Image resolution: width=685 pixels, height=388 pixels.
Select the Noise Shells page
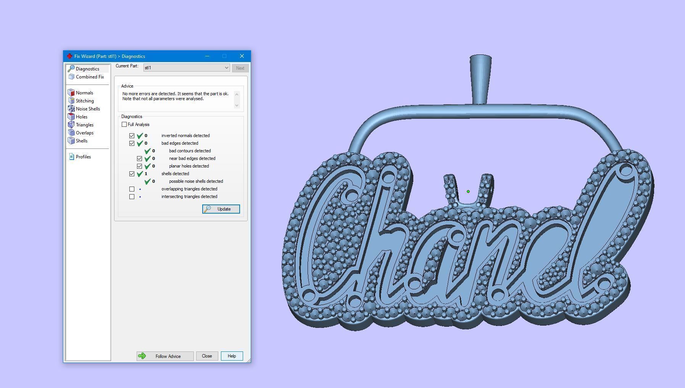click(88, 109)
